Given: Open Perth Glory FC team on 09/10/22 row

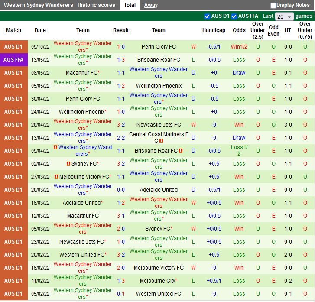Looking at the screenshot, I should point(159,47).
